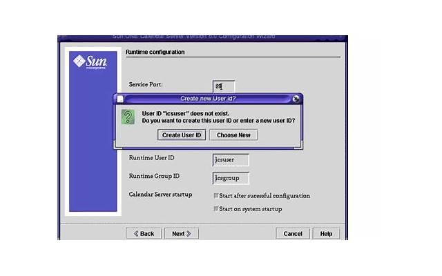Screen dimensions: 442x276
Task: Click the Runtime Group ID field
Action: (x=231, y=178)
